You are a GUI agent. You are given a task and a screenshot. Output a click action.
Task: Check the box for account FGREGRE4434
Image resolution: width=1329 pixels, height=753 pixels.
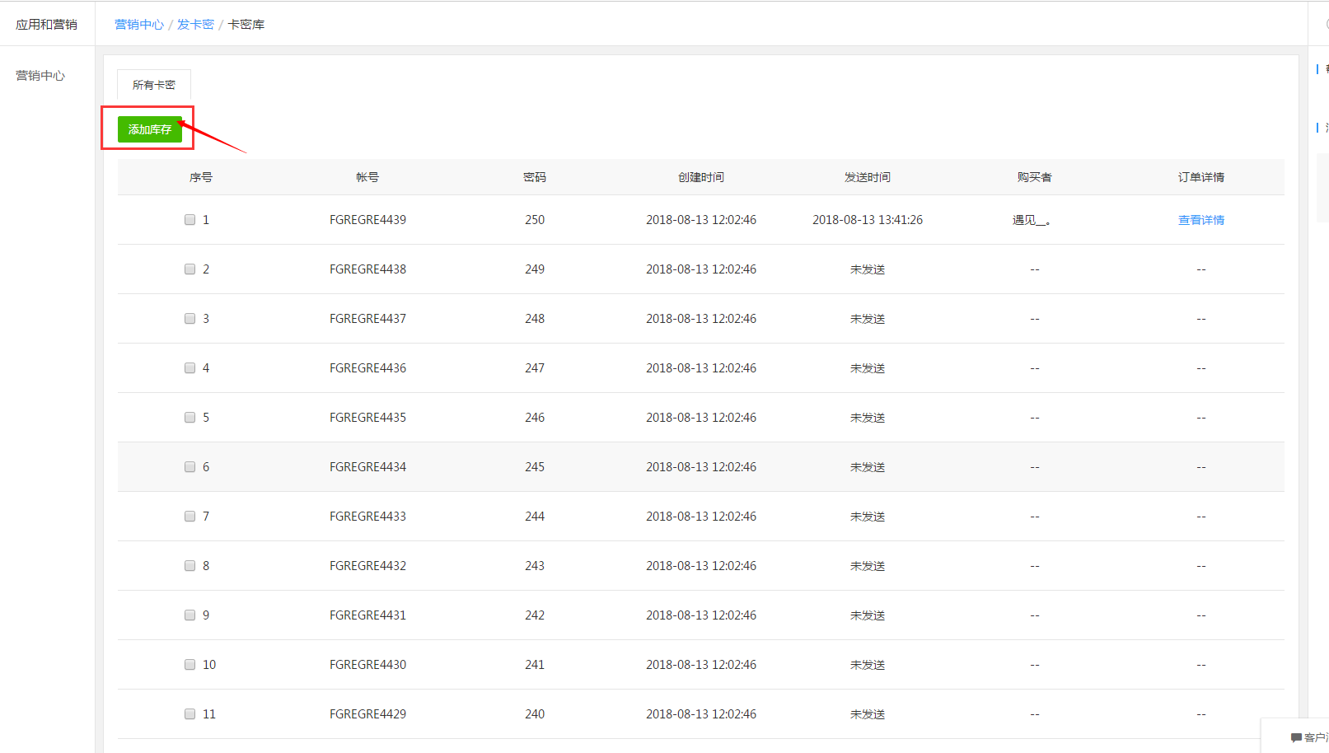pos(190,467)
